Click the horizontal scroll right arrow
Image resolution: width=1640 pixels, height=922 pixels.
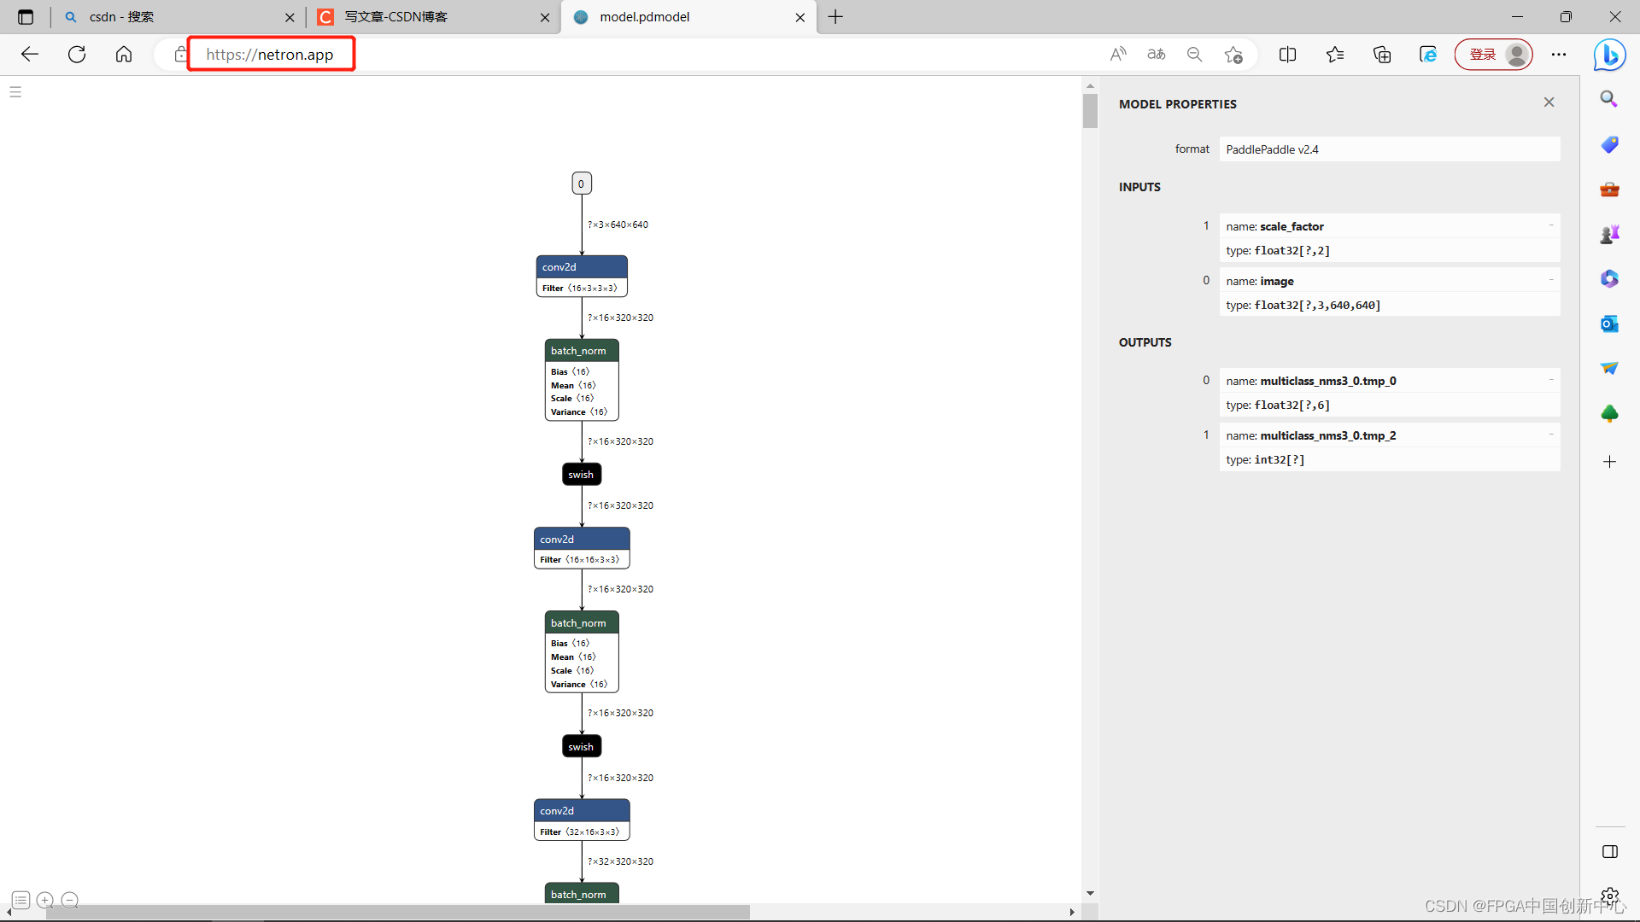(1072, 913)
